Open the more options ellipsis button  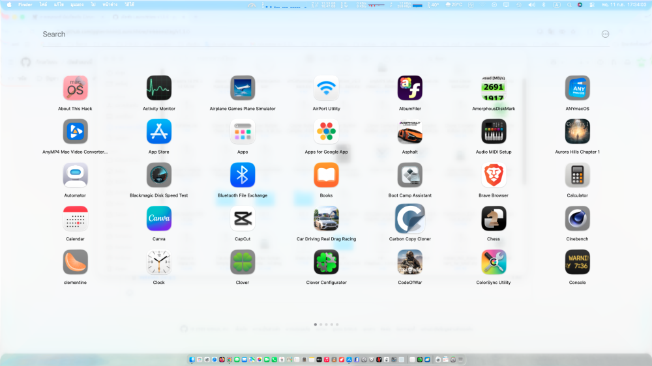click(x=605, y=34)
